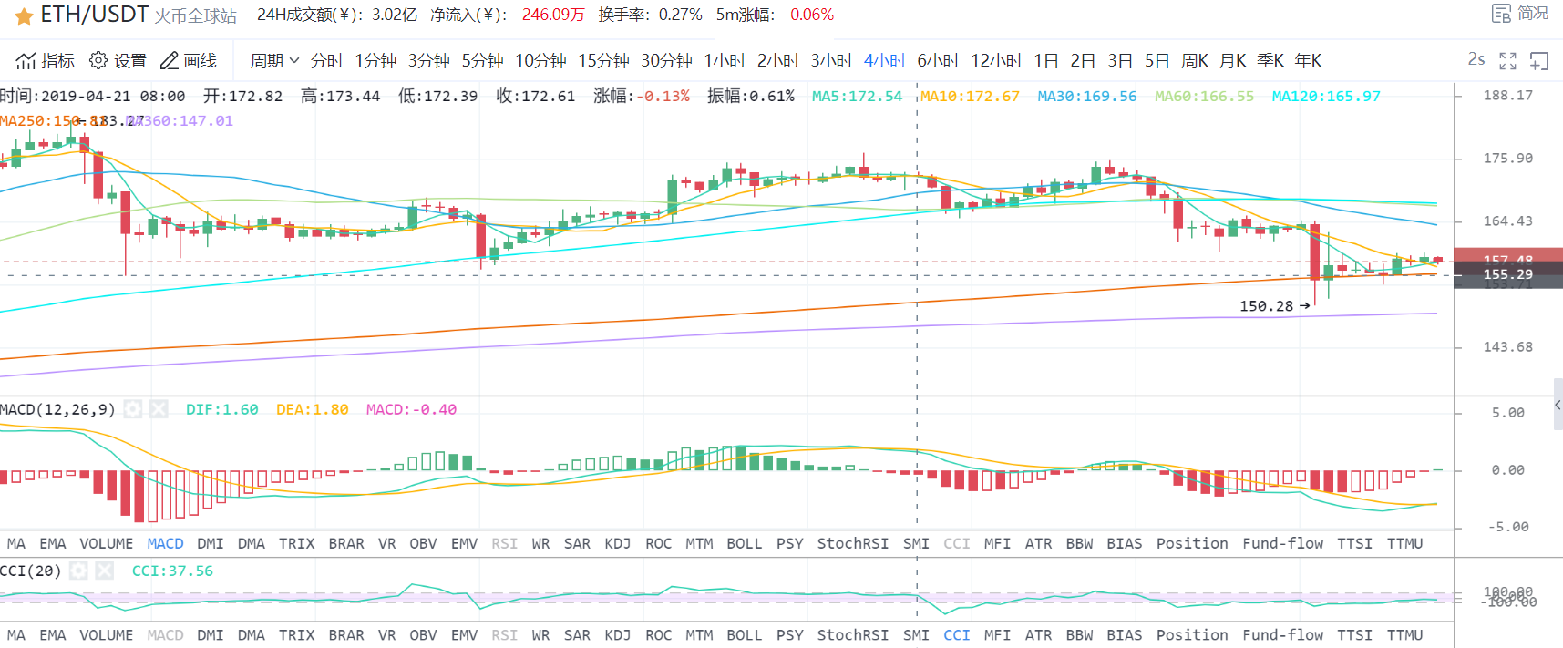Enter fullscreen chart mode
The height and width of the screenshot is (648, 1563).
pos(1507,61)
